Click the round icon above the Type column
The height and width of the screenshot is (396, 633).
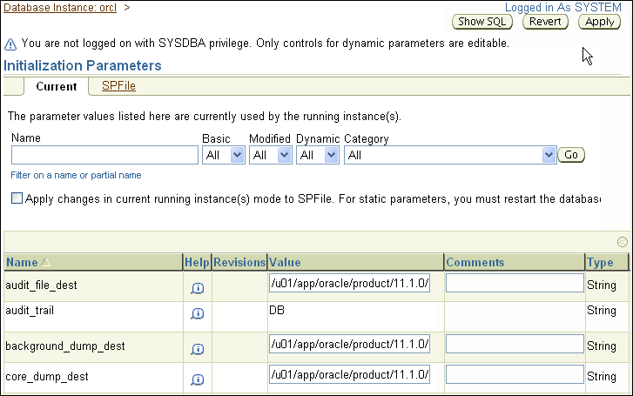(622, 242)
